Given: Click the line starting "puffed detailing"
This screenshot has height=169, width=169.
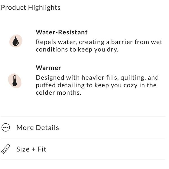Looking at the screenshot, I should click(96, 85).
